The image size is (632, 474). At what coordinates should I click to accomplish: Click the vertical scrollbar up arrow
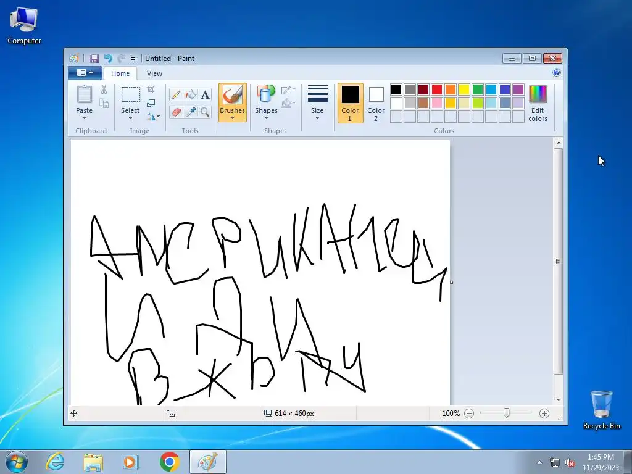point(558,143)
